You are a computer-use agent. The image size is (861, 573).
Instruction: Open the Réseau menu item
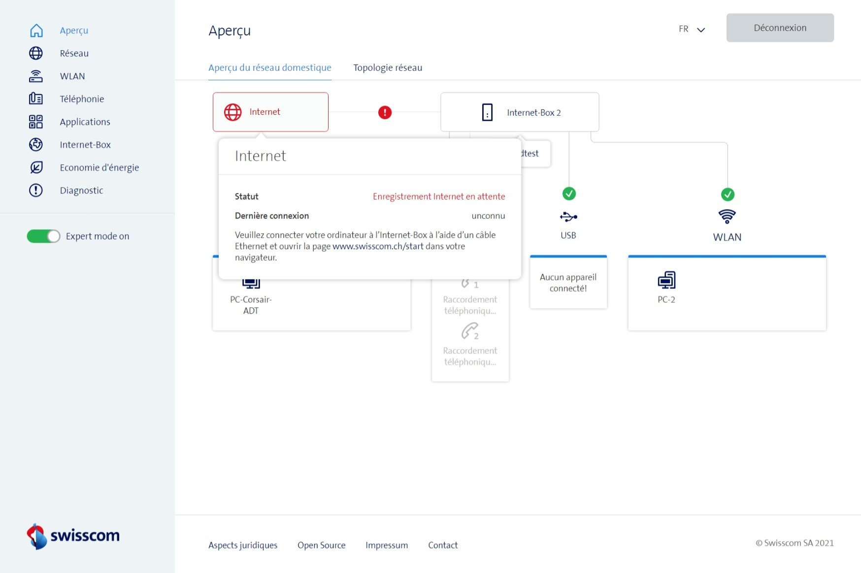74,53
